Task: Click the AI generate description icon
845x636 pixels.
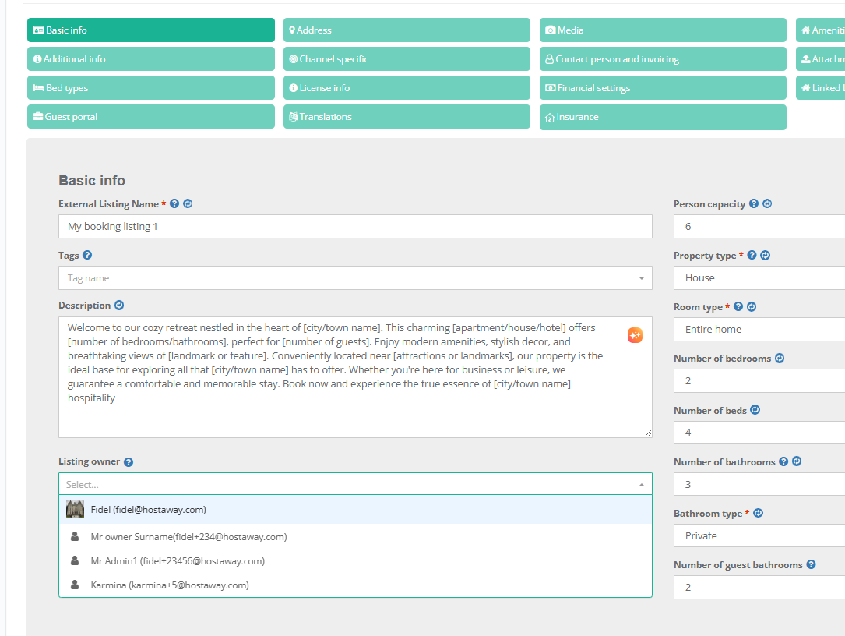Action: (635, 335)
